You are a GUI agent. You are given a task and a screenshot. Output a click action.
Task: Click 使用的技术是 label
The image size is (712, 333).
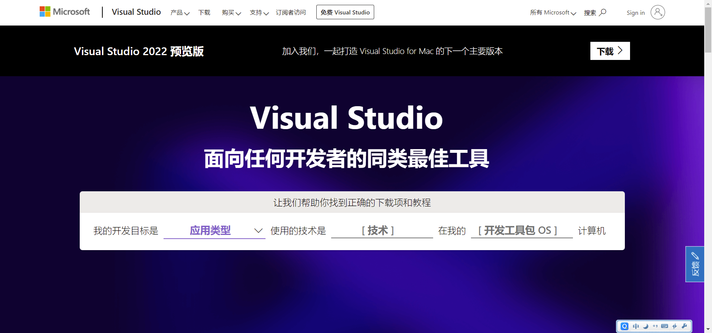pos(298,231)
